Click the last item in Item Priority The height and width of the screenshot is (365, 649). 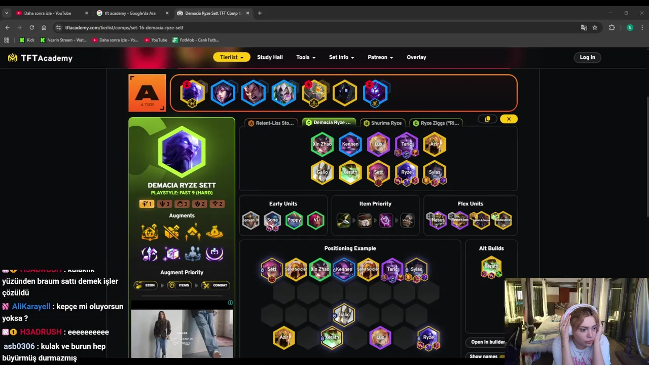(407, 220)
